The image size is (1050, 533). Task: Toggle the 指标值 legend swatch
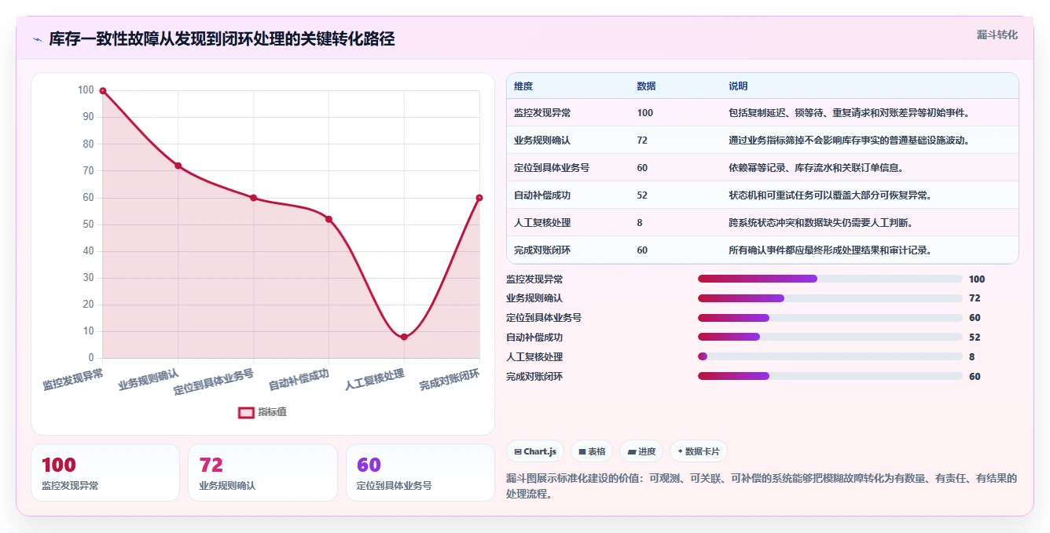point(246,412)
